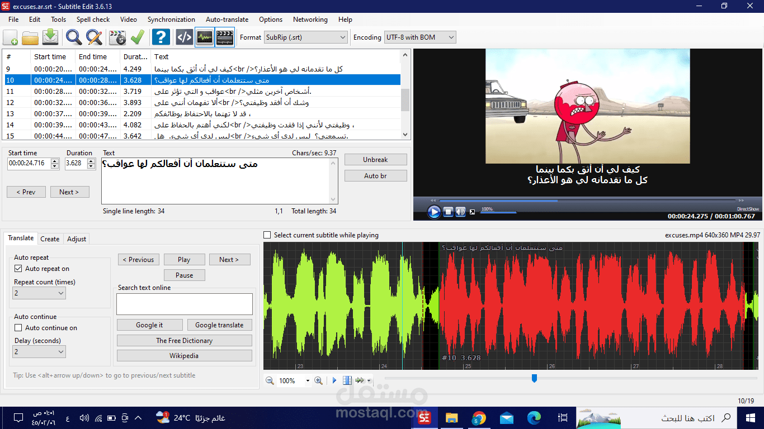This screenshot has height=429, width=764.
Task: Click the New subtitle file icon
Action: pos(11,37)
